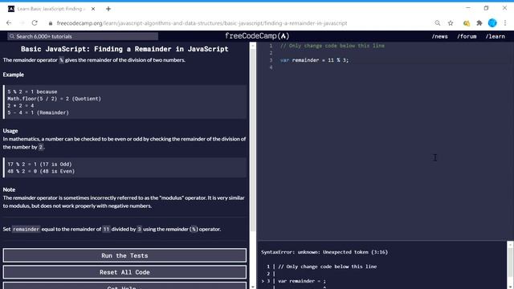Click the yellow extension icon in toolbar
The width and height of the screenshot is (514, 289).
tap(466, 23)
